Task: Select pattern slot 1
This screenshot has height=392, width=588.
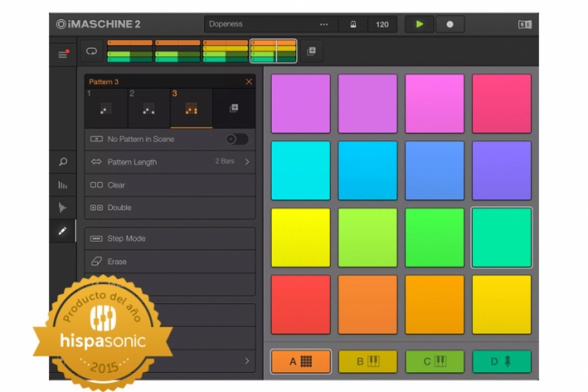Action: [106, 108]
